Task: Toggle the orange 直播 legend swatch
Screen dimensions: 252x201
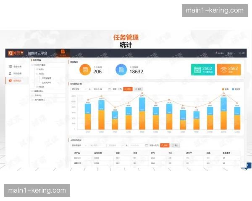Action: (x=223, y=89)
